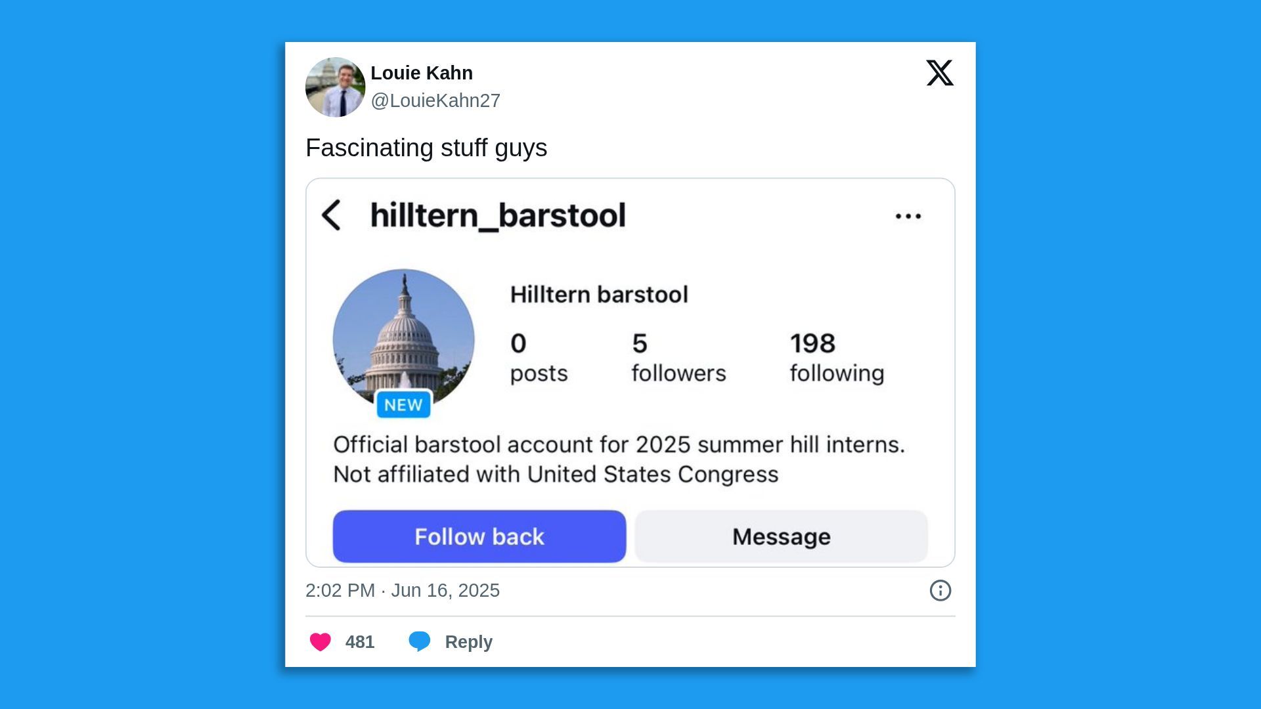Image resolution: width=1261 pixels, height=709 pixels.
Task: Click the back arrow on hilltern_barstool profile
Action: pos(332,216)
